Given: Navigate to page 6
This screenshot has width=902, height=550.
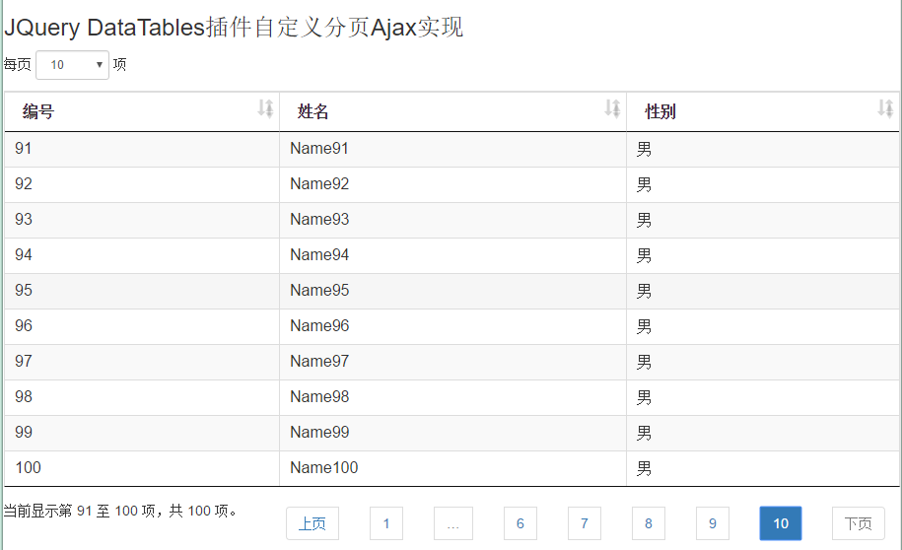Looking at the screenshot, I should (520, 523).
